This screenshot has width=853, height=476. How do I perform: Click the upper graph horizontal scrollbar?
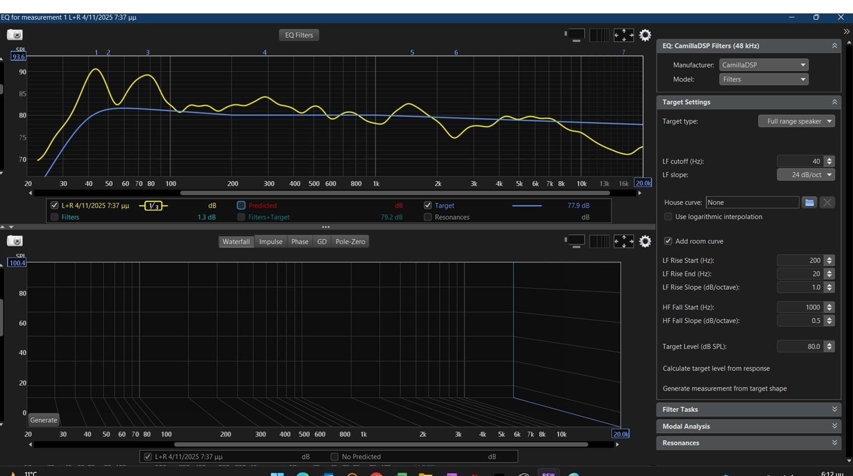tap(394, 193)
